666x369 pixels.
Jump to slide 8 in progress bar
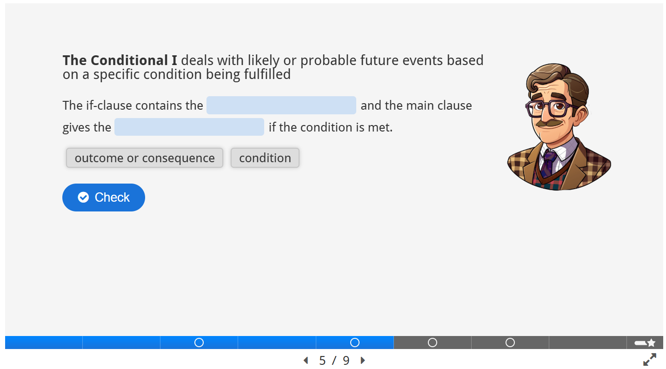[588, 343]
